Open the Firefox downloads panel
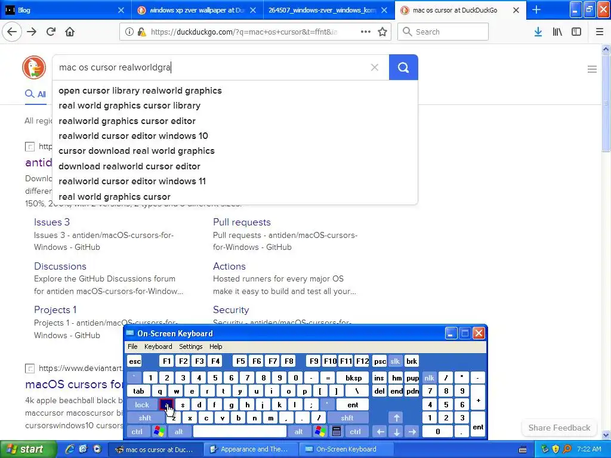 pyautogui.click(x=538, y=32)
